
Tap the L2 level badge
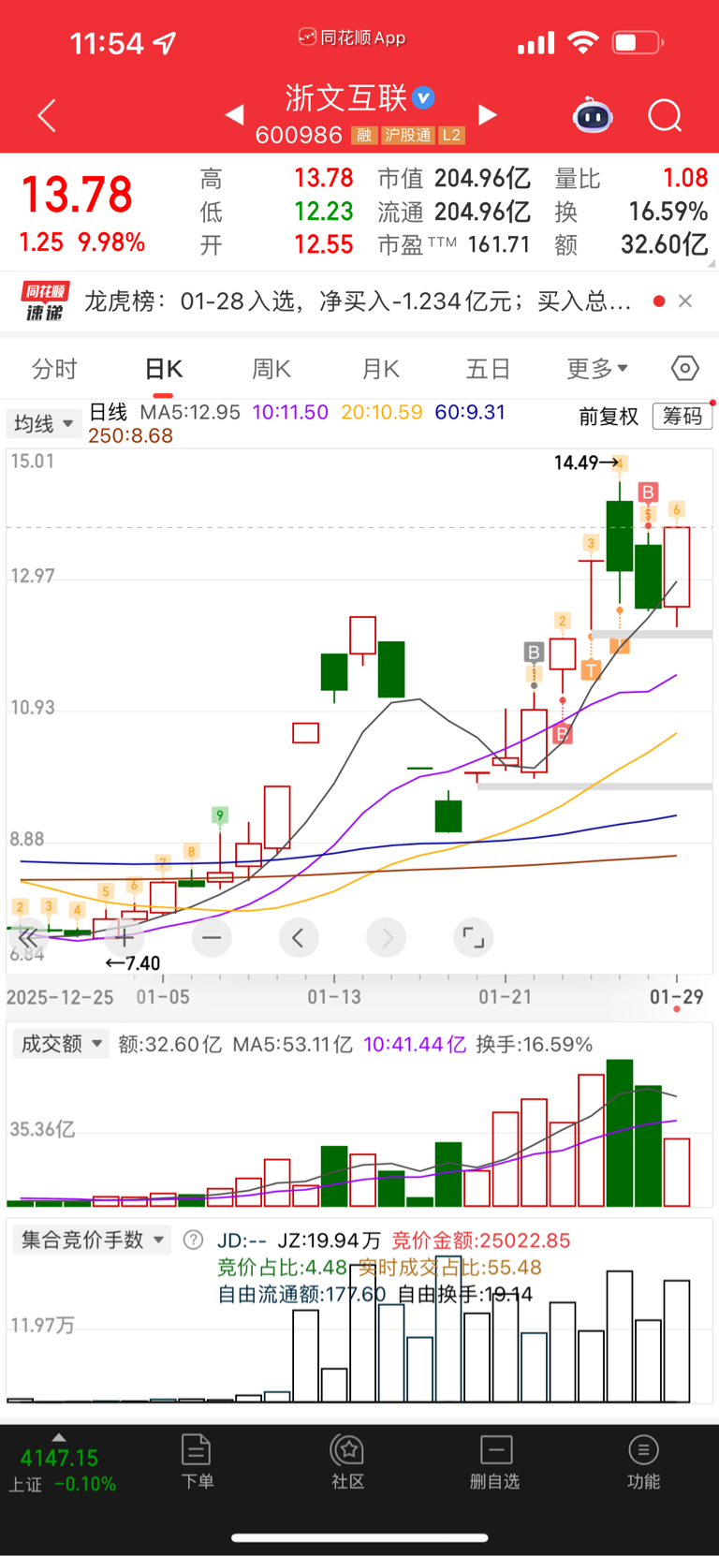pos(451,136)
